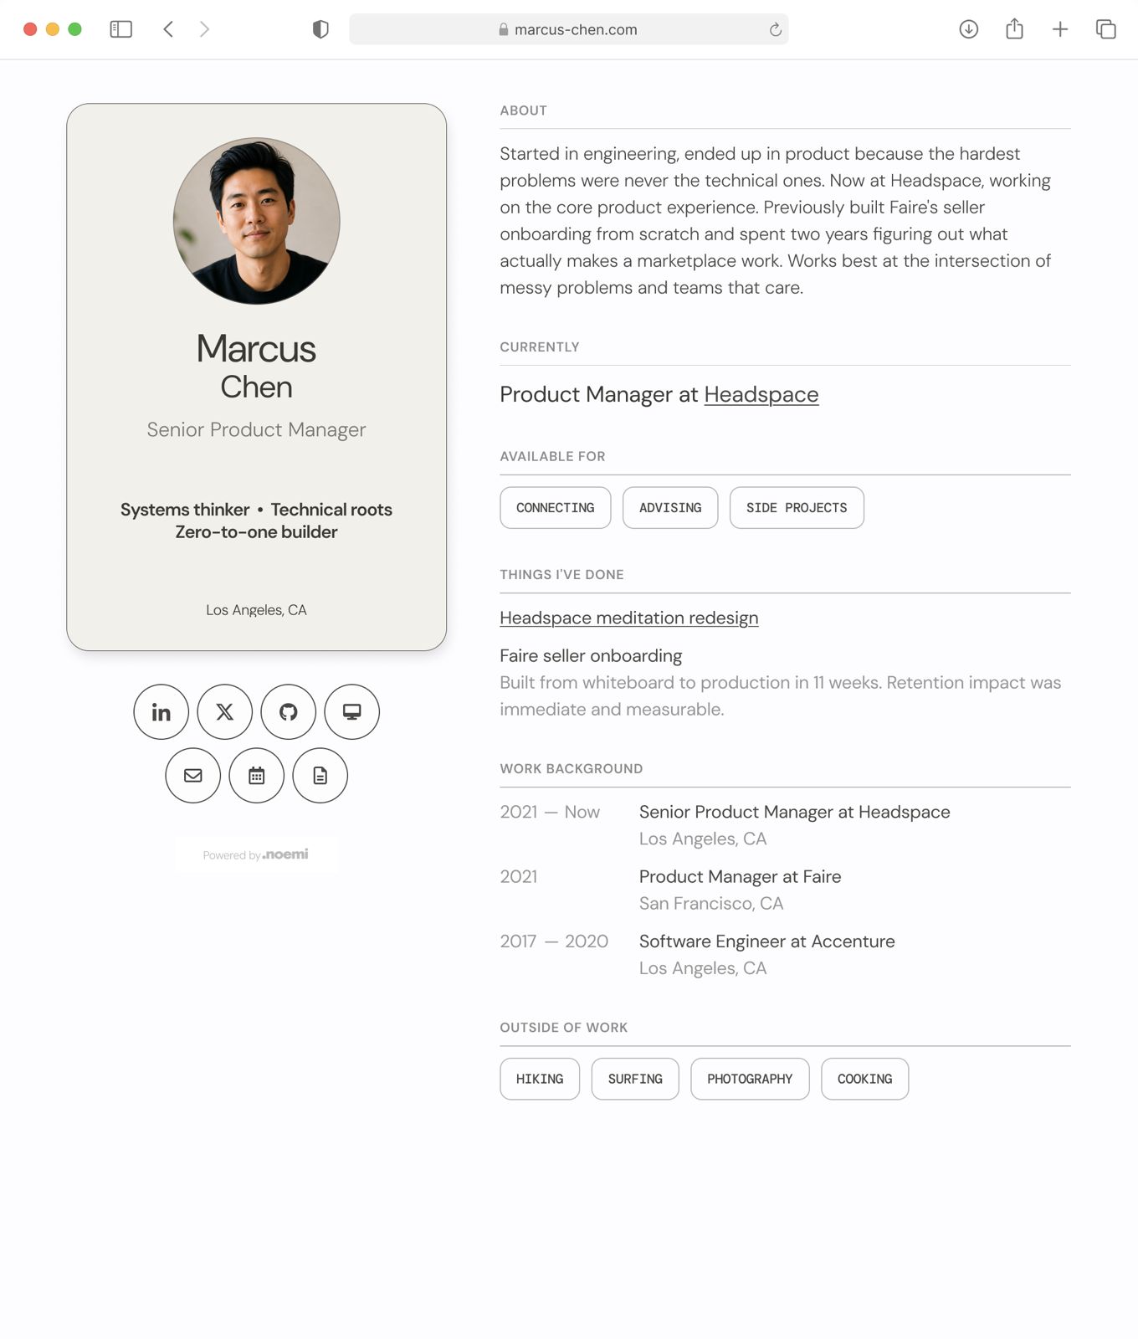
Task: Send email via envelope icon
Action: click(192, 776)
